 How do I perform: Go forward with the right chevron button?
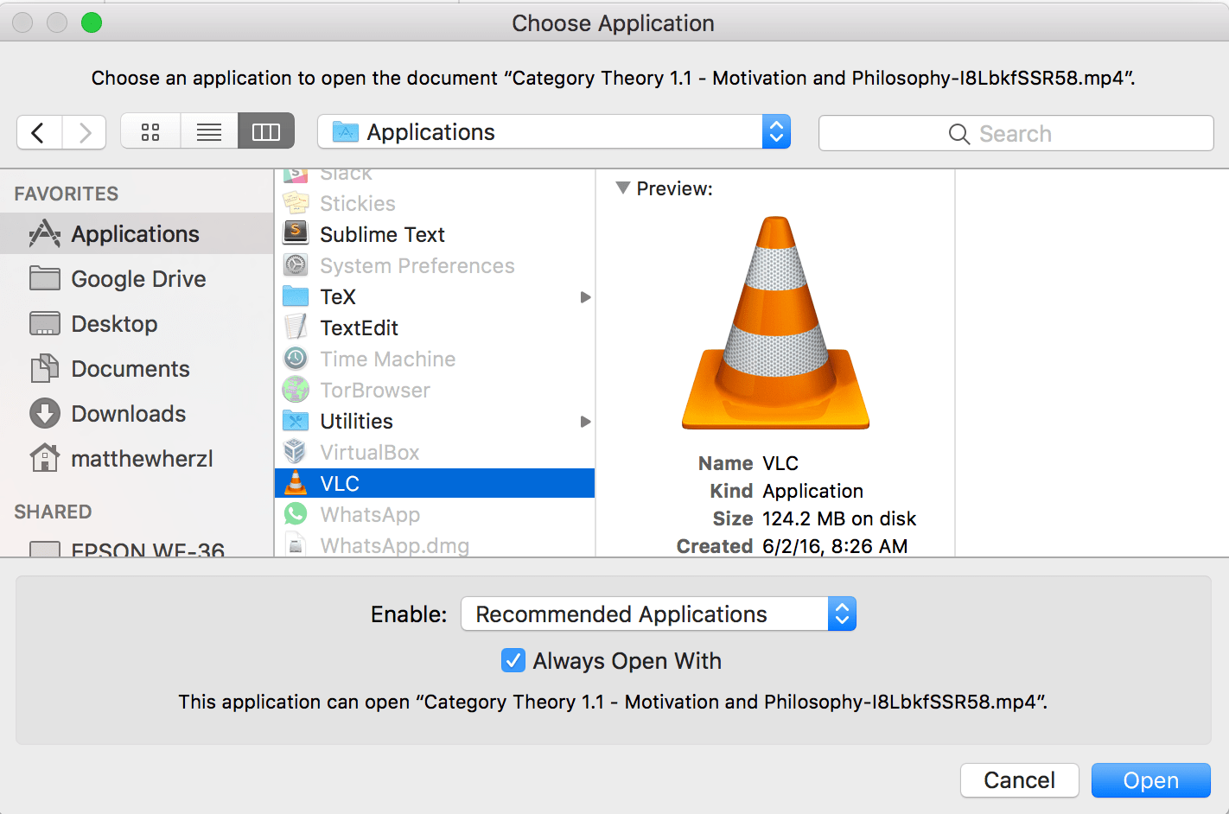click(x=84, y=132)
